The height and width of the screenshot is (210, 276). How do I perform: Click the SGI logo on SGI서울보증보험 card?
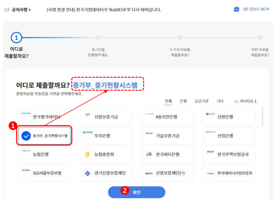[x=26, y=170]
